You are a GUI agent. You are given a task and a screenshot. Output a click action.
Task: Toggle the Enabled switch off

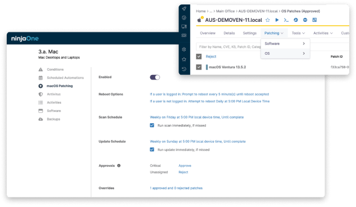pos(155,77)
